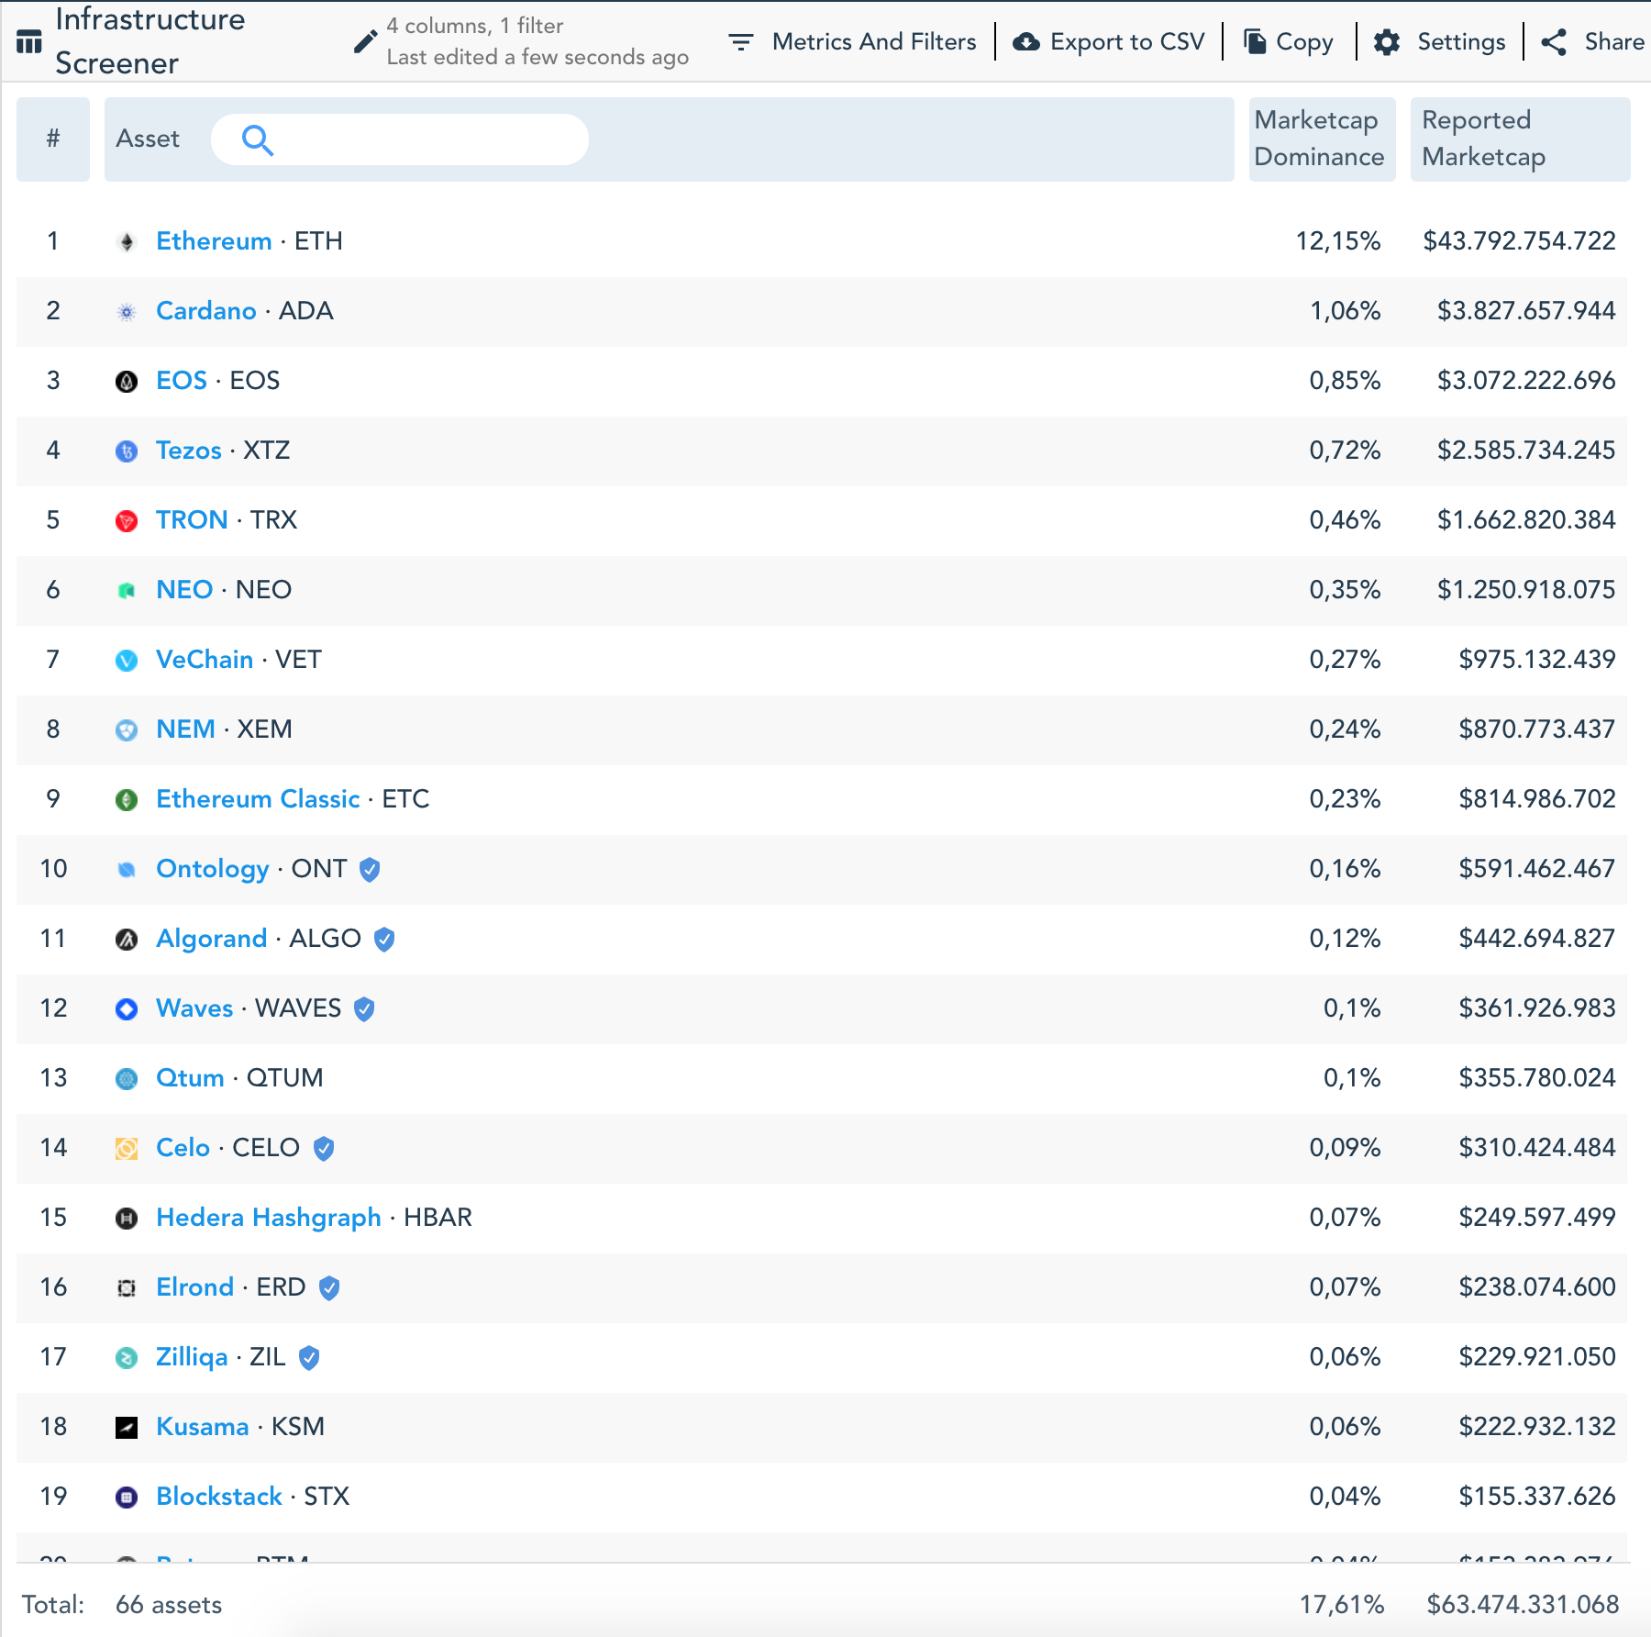Open the Elrond asset link
The image size is (1651, 1637).
(195, 1287)
